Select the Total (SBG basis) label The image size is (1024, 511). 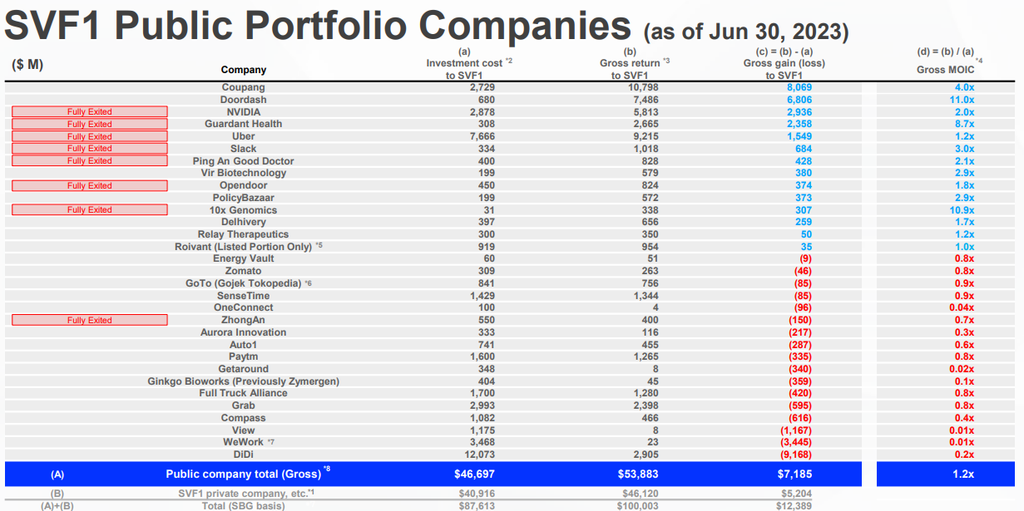coord(244,505)
